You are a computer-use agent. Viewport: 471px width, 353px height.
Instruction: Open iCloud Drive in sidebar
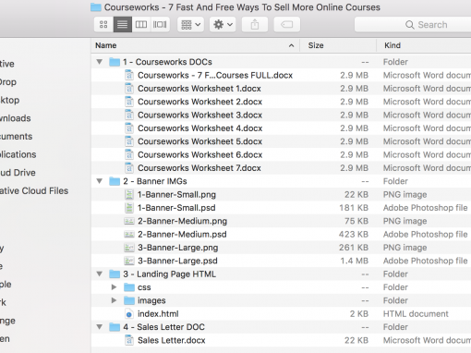(x=18, y=173)
